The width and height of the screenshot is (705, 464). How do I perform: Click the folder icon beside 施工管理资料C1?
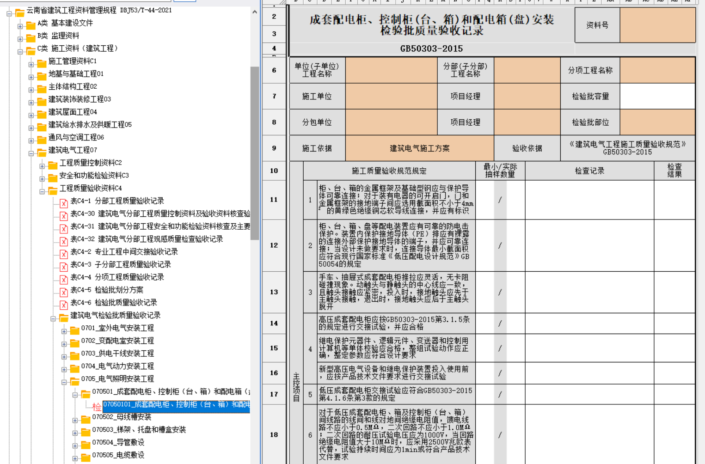(42, 63)
